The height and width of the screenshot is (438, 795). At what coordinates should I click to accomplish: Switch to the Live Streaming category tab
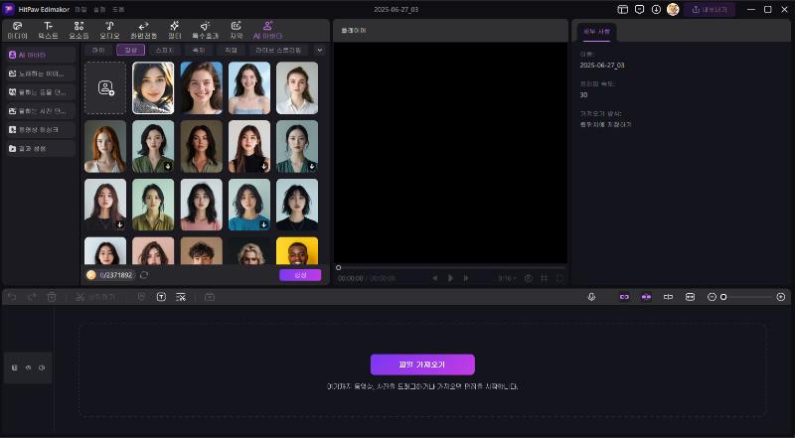pos(278,50)
